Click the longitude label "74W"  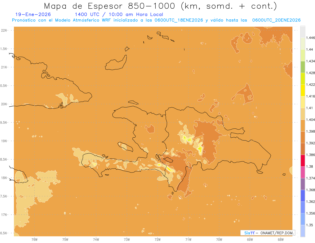pos(96,239)
